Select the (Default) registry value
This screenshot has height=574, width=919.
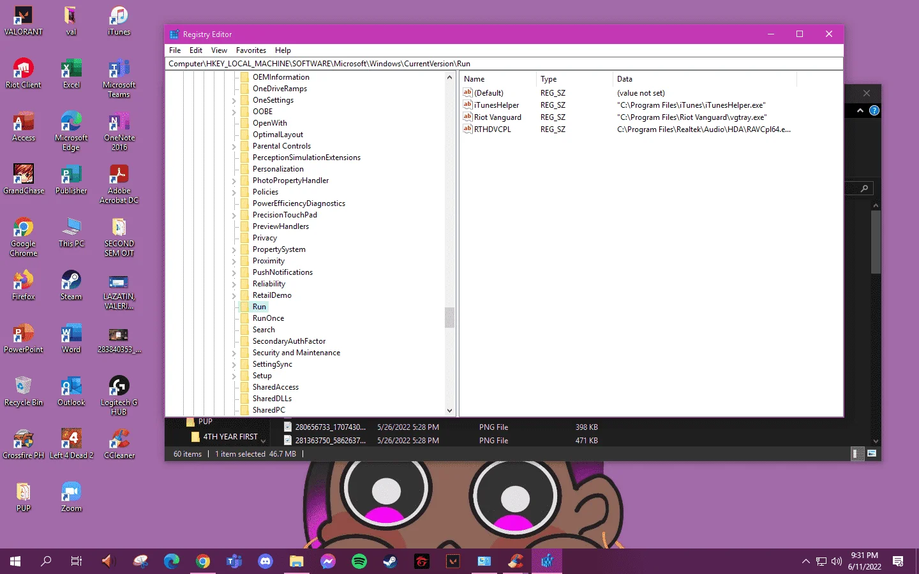(488, 93)
